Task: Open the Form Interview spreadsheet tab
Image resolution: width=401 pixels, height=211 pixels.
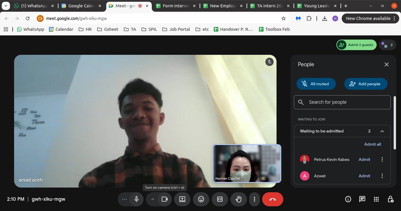Action: tap(176, 6)
